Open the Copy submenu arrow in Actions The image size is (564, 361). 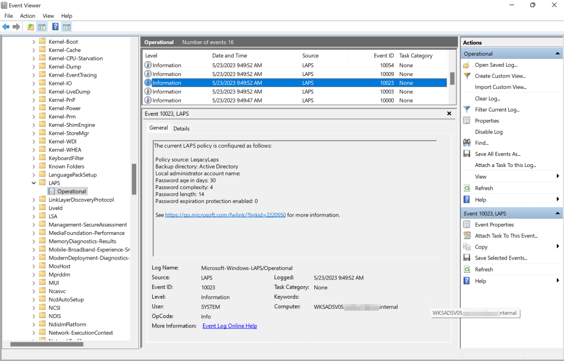pyautogui.click(x=558, y=247)
